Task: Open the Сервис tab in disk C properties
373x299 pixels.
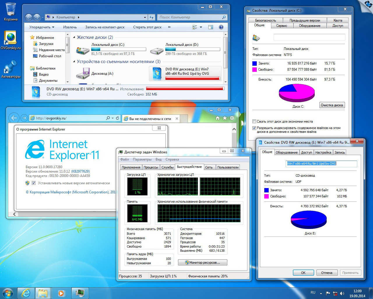Action: (x=282, y=26)
